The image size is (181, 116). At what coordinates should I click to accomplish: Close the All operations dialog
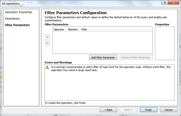tap(173, 3)
